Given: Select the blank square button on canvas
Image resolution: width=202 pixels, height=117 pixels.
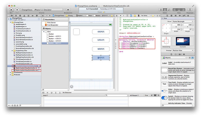Looking at the screenshot, I should pos(76,32).
